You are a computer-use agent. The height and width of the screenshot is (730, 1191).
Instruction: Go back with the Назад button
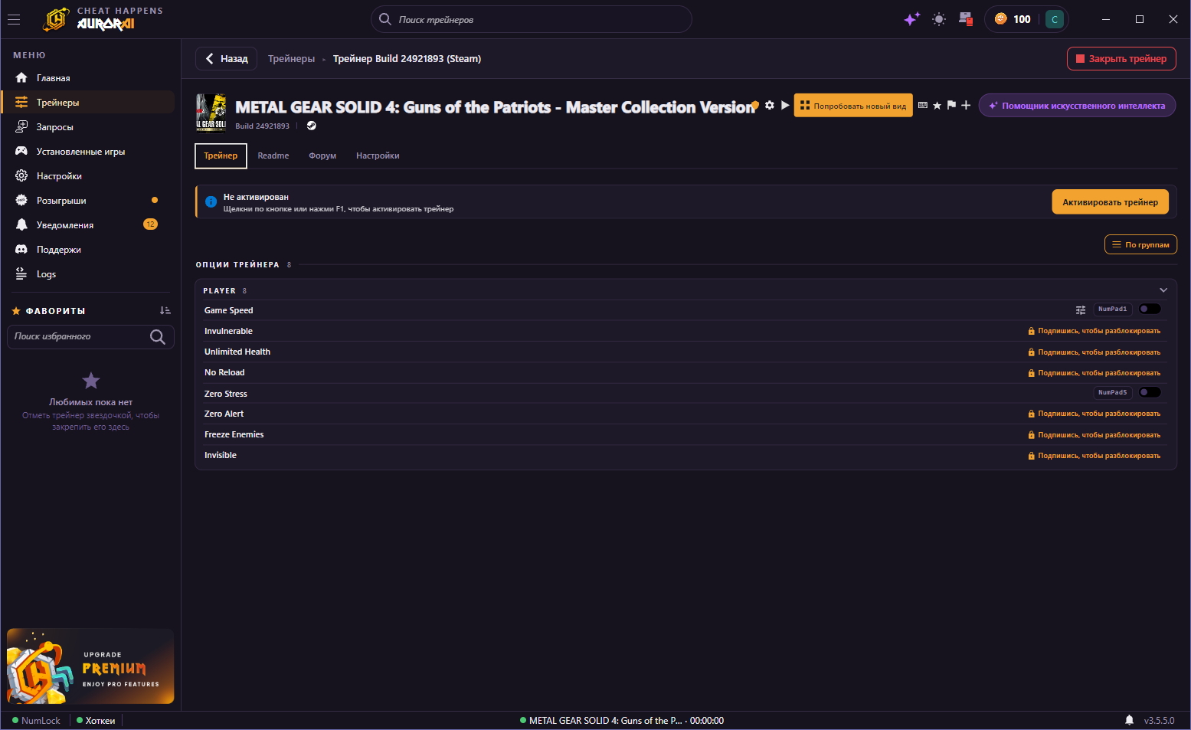[x=227, y=59]
